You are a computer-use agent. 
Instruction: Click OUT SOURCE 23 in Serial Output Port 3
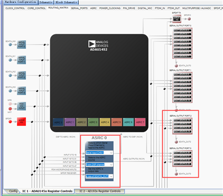[x=182, y=164]
